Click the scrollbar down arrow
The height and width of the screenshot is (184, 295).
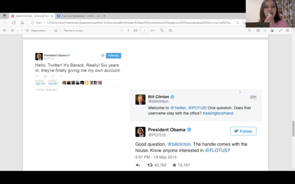click(x=293, y=169)
